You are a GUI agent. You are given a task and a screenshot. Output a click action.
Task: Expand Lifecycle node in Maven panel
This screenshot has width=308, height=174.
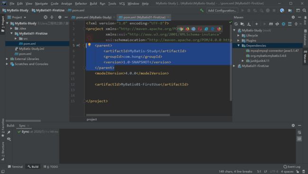(x=238, y=35)
